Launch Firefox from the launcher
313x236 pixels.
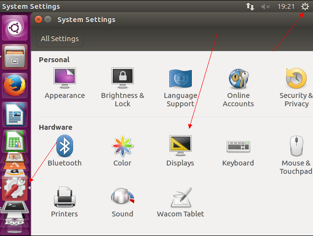point(15,86)
